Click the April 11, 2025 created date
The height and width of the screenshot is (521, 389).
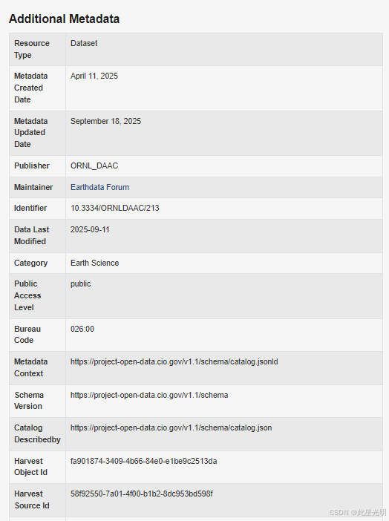click(94, 76)
